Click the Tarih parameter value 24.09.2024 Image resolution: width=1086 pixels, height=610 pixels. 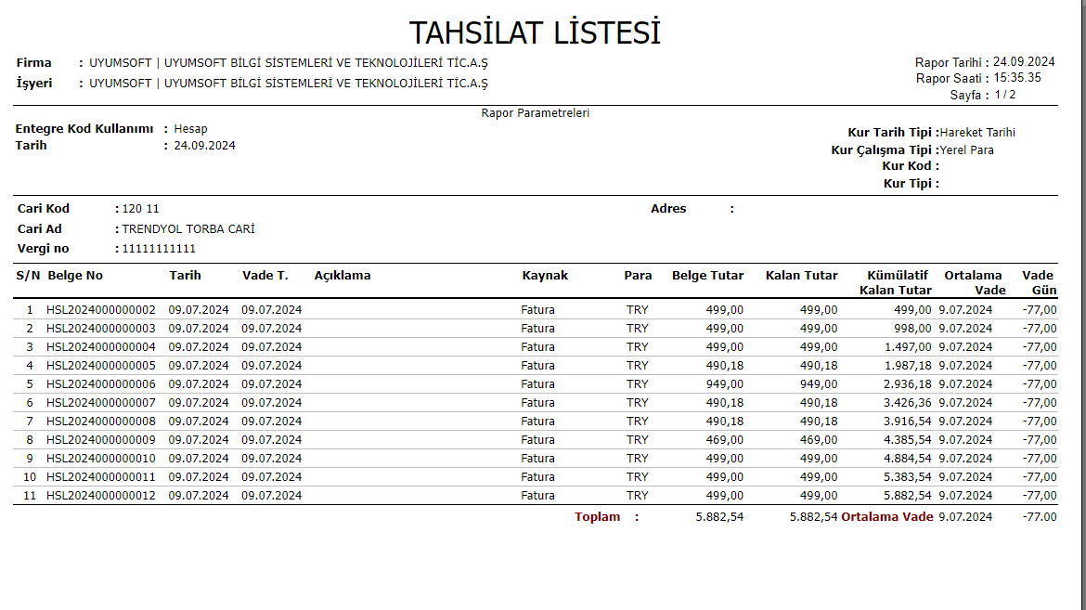[x=204, y=146]
